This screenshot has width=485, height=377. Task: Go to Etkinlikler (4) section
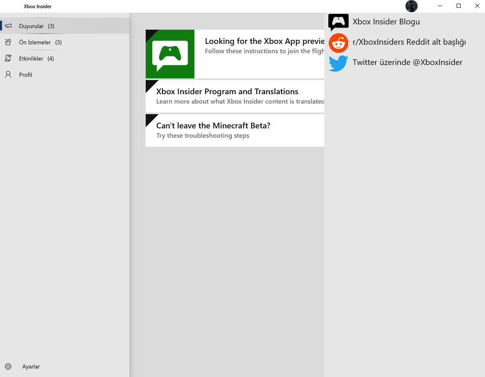click(x=65, y=58)
